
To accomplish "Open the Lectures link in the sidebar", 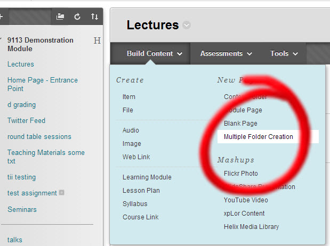I will coord(21,64).
